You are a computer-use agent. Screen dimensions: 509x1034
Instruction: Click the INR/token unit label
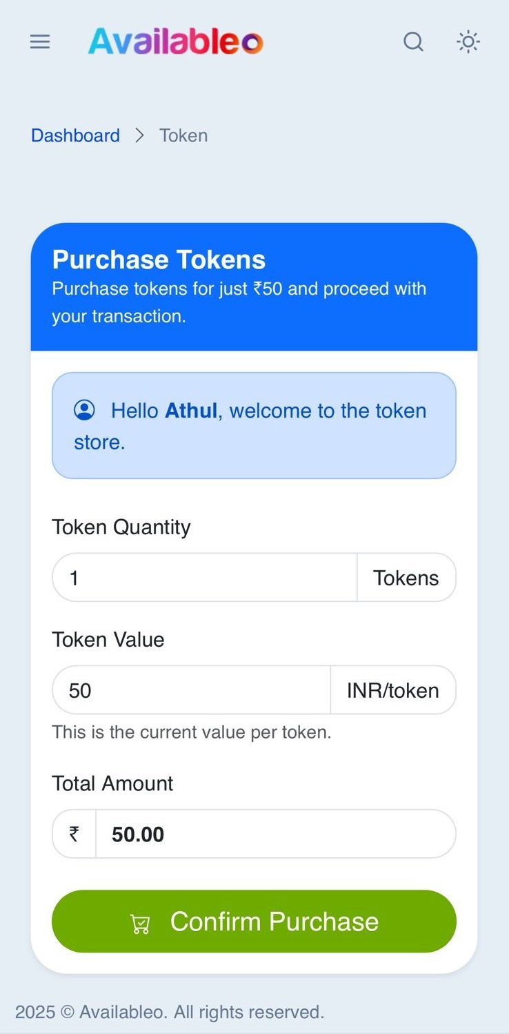(392, 690)
